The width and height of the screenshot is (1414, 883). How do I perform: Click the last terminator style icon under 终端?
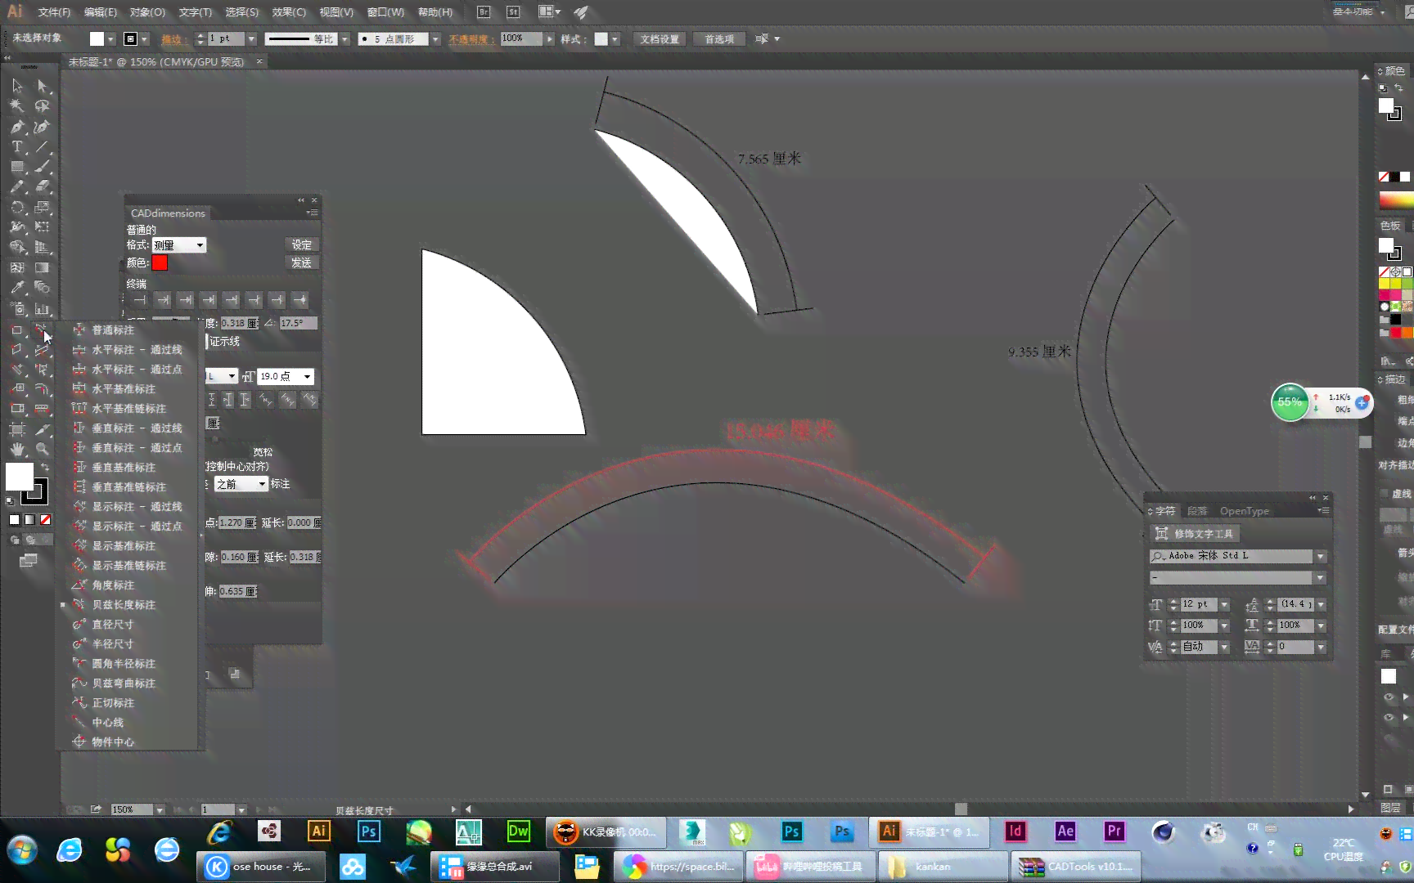300,300
